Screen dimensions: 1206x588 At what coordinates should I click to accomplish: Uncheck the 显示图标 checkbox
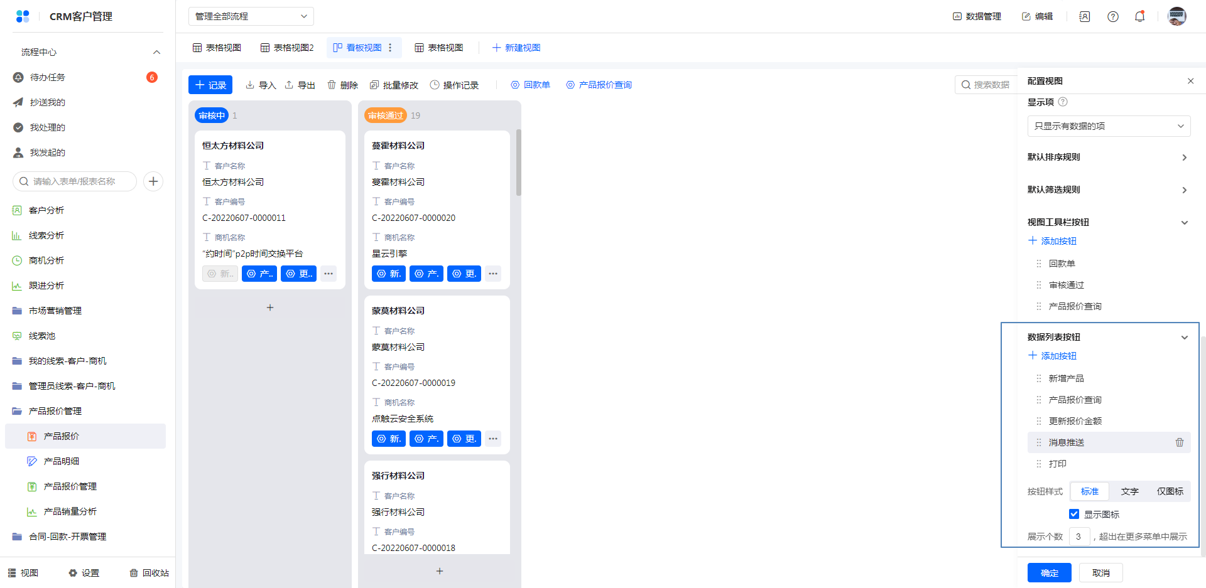pyautogui.click(x=1074, y=515)
